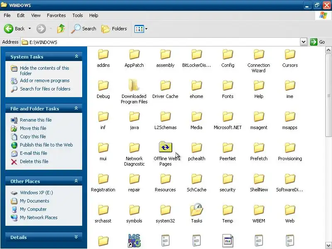Click Delete this file link

[x=34, y=161]
